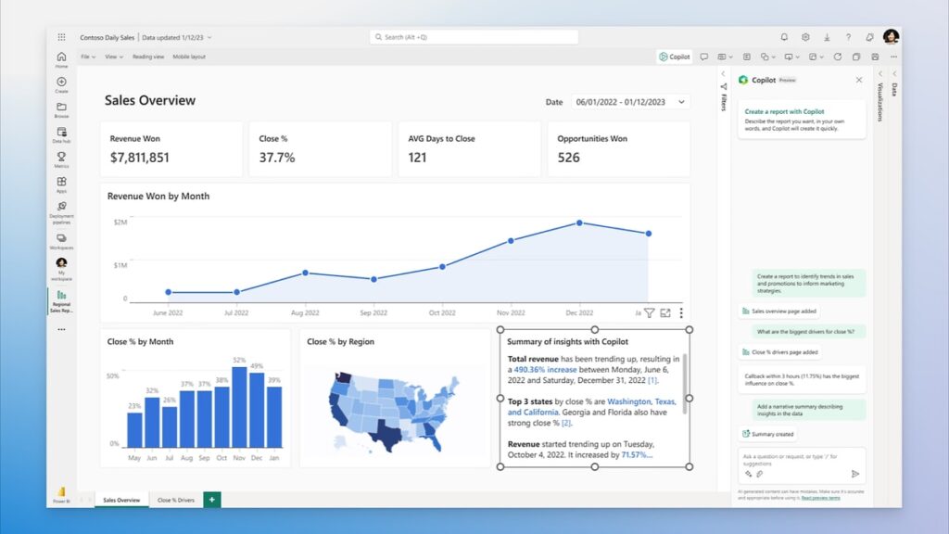Screen dimensions: 949x534
Task: Expand the File menu
Action: coord(88,57)
